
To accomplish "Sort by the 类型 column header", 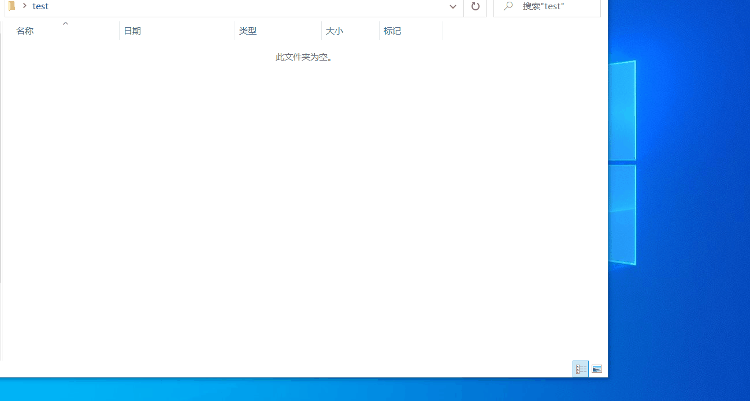I will coord(279,31).
